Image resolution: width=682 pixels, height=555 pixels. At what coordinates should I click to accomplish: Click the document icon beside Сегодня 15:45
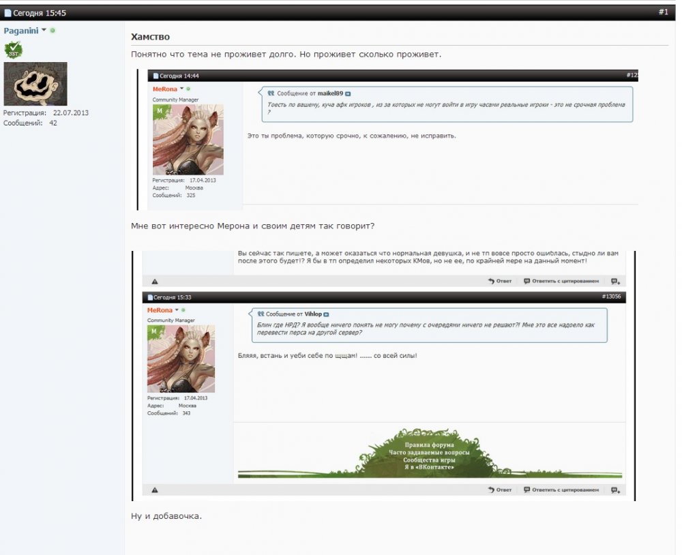(8, 13)
